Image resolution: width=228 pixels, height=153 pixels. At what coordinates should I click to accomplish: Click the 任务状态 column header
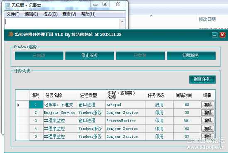(x=156, y=95)
